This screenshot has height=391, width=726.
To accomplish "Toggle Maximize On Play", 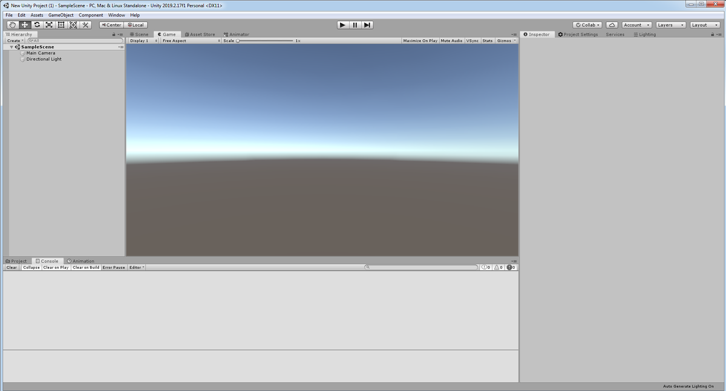I will click(x=420, y=40).
